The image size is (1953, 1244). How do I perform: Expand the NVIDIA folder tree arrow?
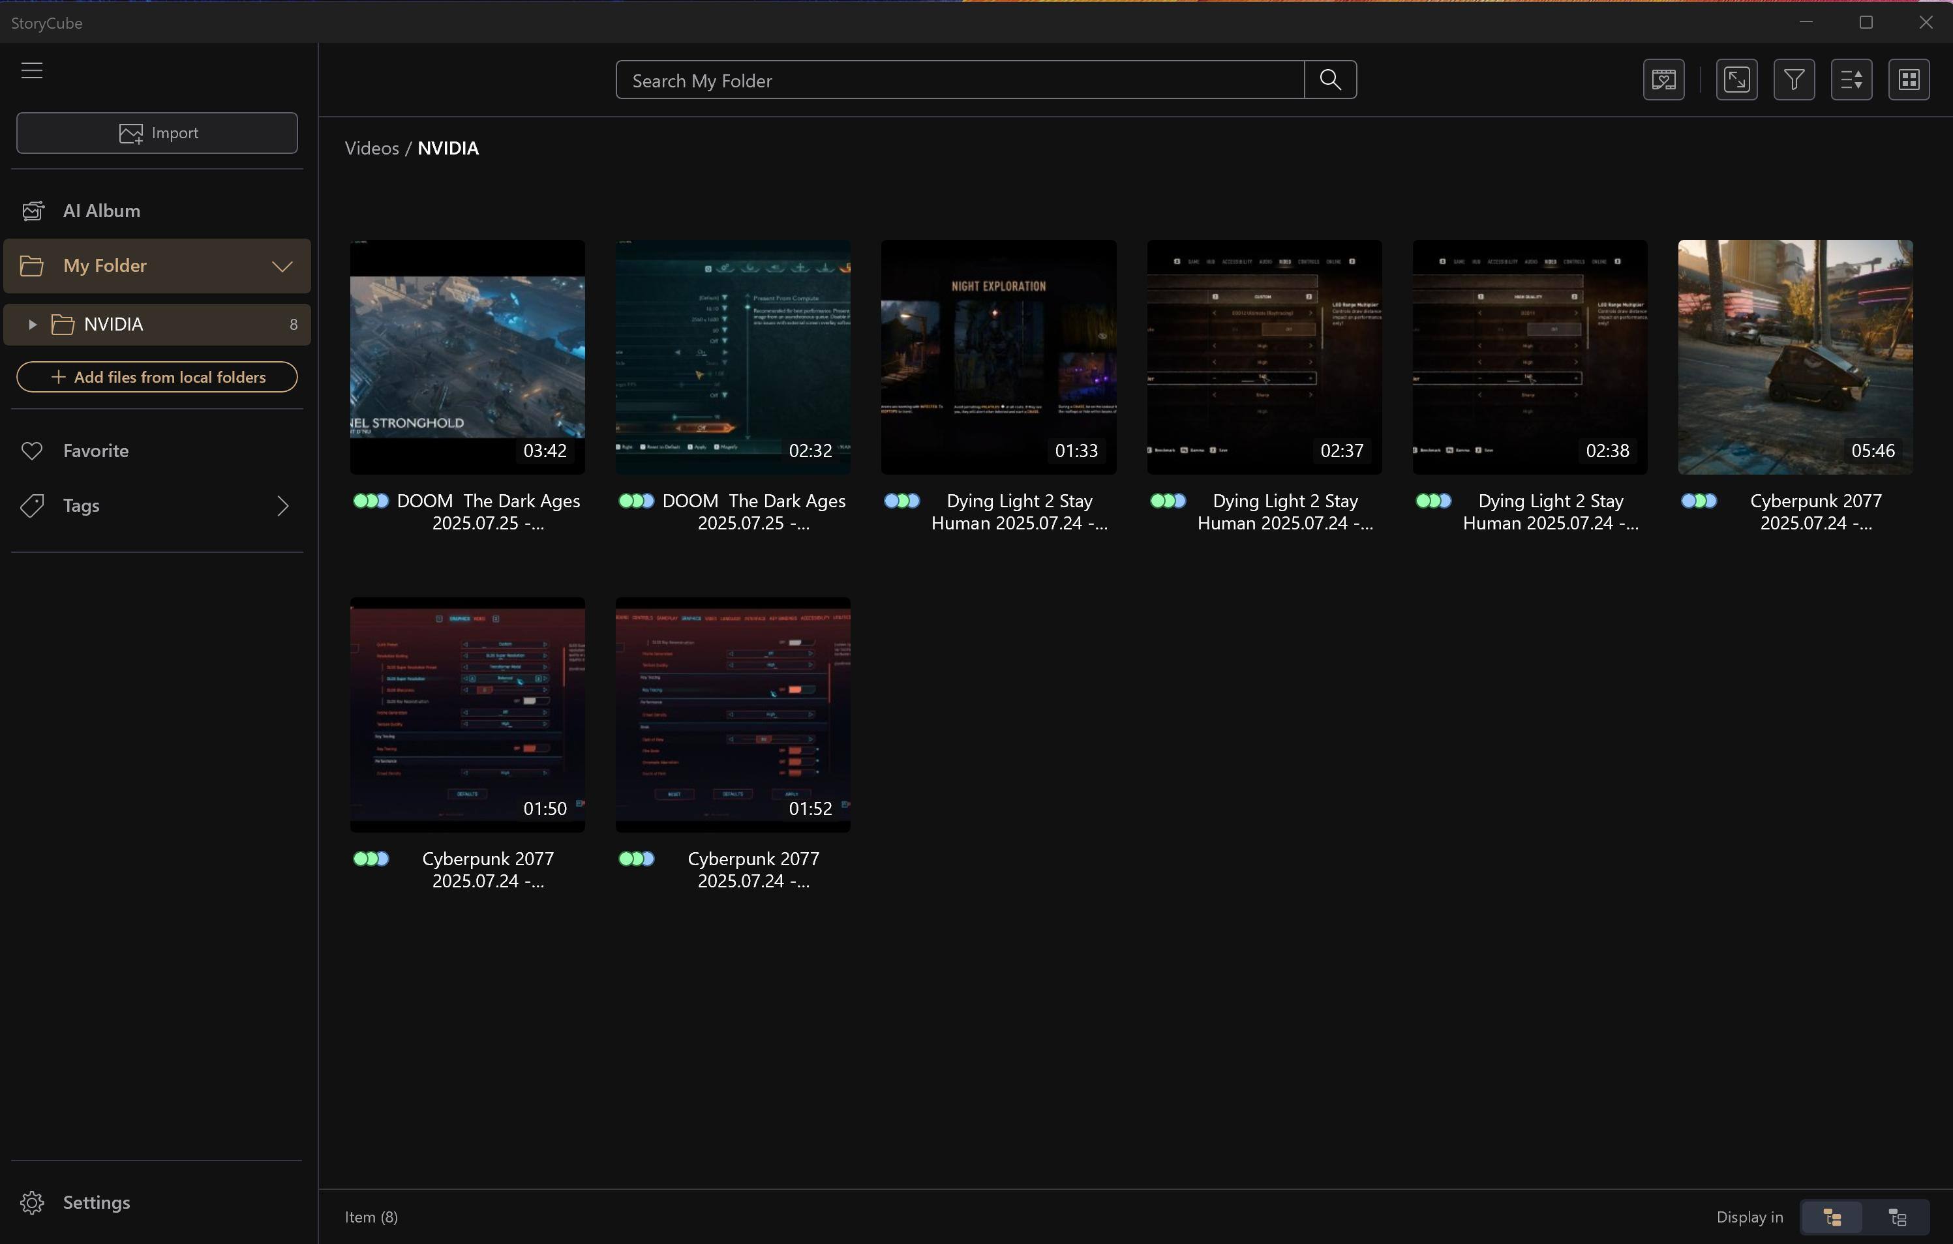pyautogui.click(x=31, y=324)
